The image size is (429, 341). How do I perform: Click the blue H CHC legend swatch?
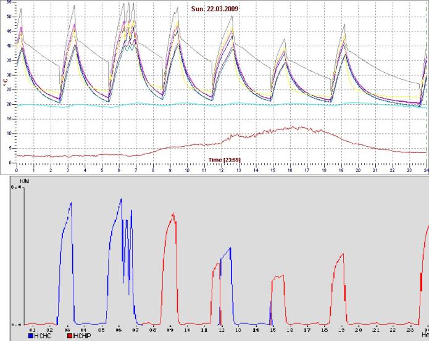click(31, 337)
